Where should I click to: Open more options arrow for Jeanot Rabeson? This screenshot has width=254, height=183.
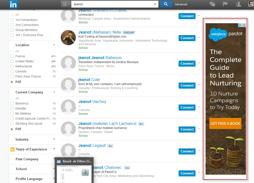pyautogui.click(x=199, y=63)
